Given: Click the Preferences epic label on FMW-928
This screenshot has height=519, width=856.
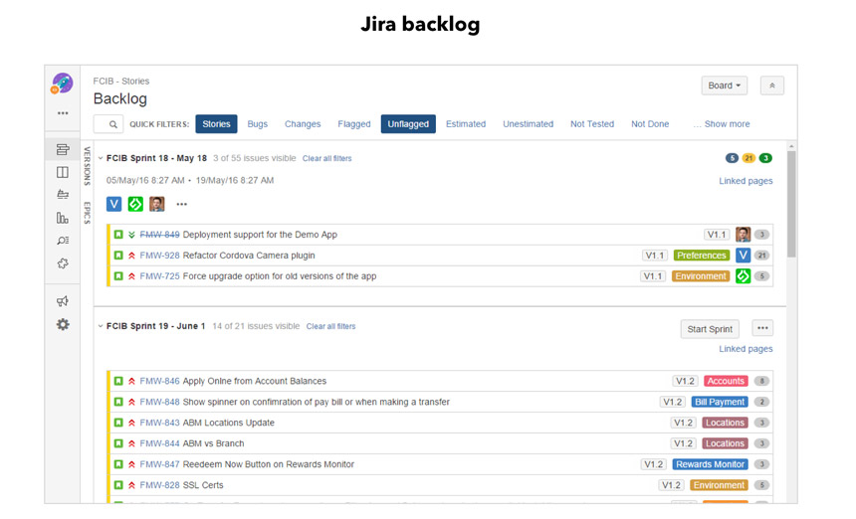Looking at the screenshot, I should click(x=702, y=256).
